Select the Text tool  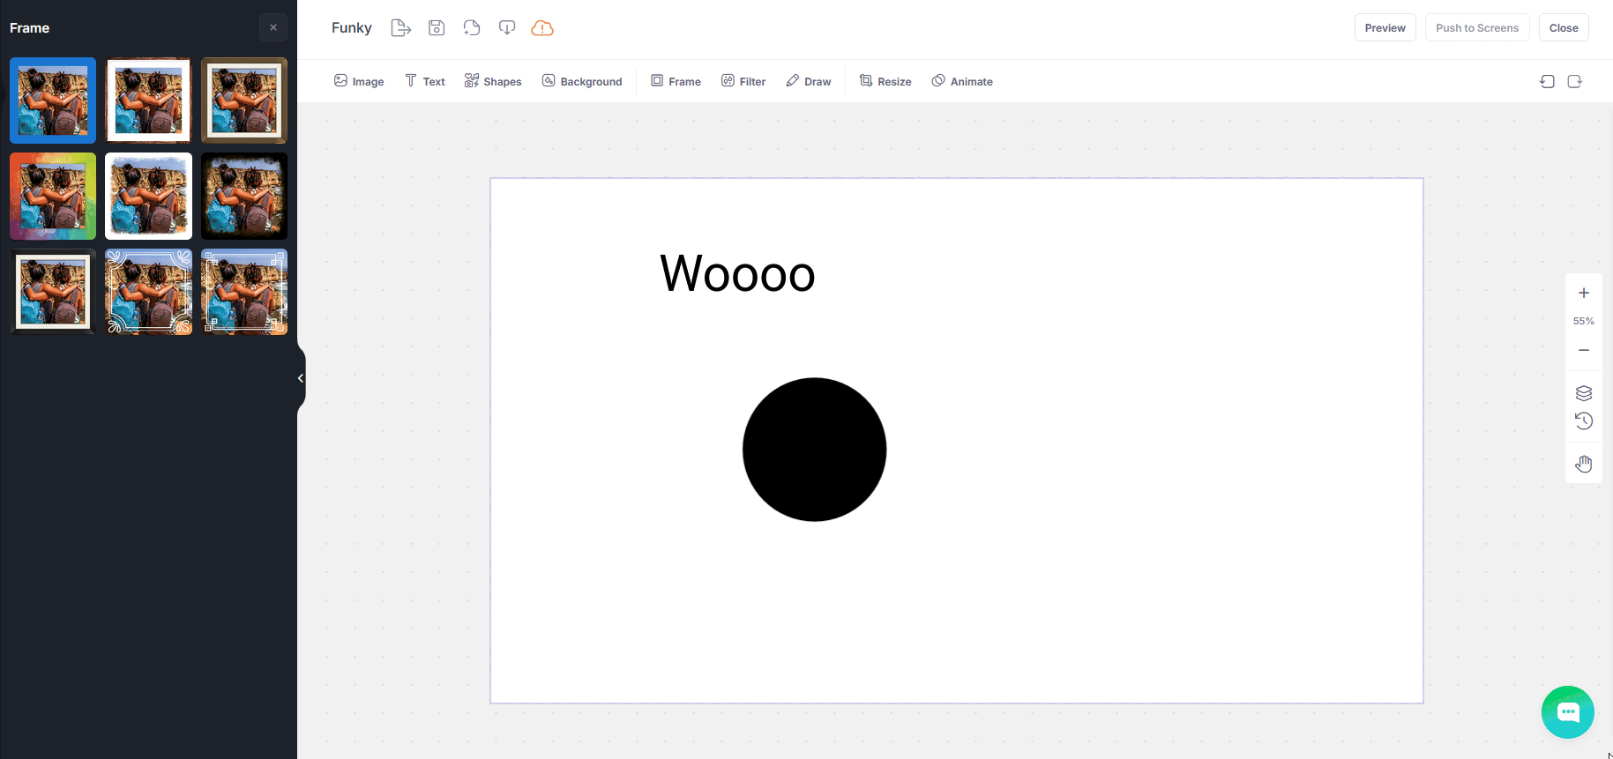(425, 81)
